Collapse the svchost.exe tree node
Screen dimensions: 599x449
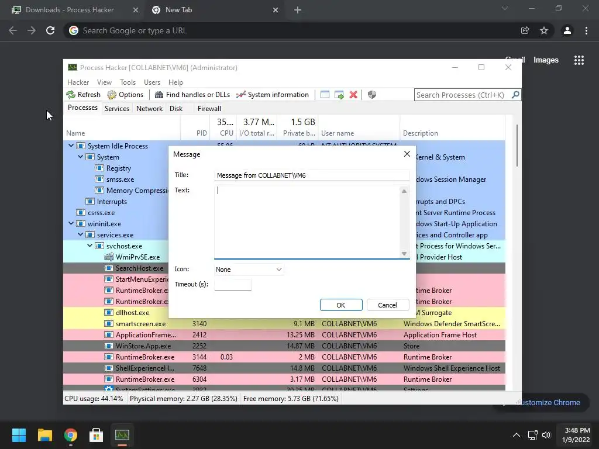point(89,246)
